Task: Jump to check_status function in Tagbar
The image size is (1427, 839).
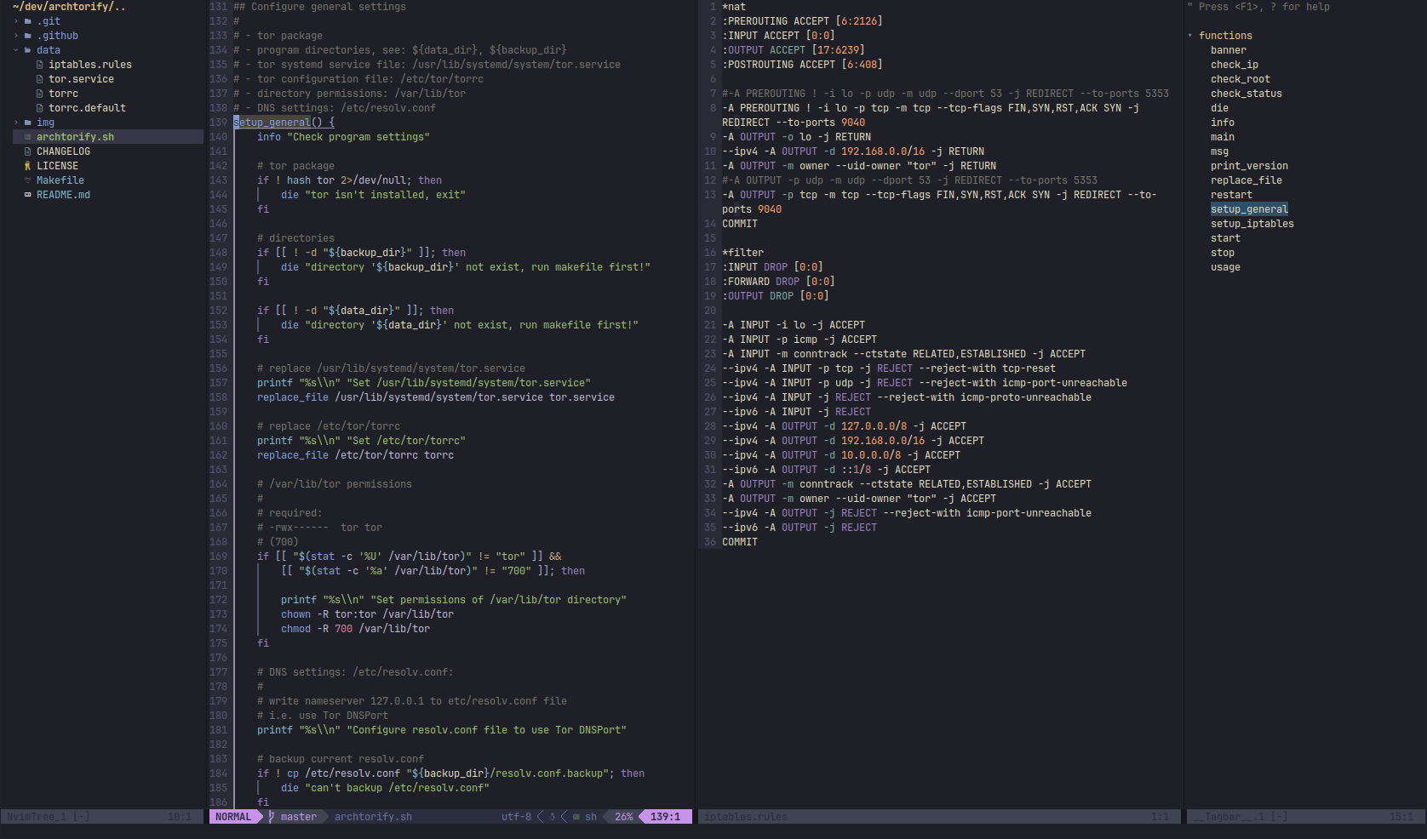Action: (x=1246, y=94)
